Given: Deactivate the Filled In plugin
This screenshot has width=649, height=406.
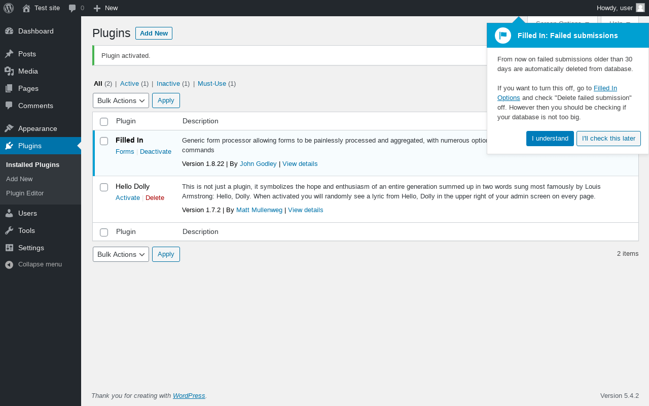Looking at the screenshot, I should point(156,152).
